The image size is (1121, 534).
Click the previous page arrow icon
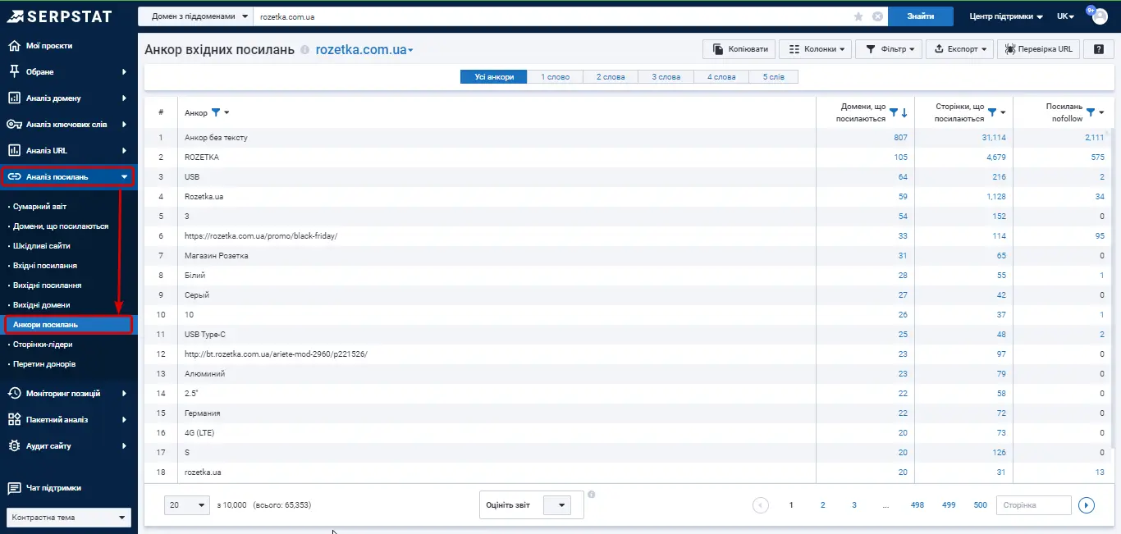(761, 505)
